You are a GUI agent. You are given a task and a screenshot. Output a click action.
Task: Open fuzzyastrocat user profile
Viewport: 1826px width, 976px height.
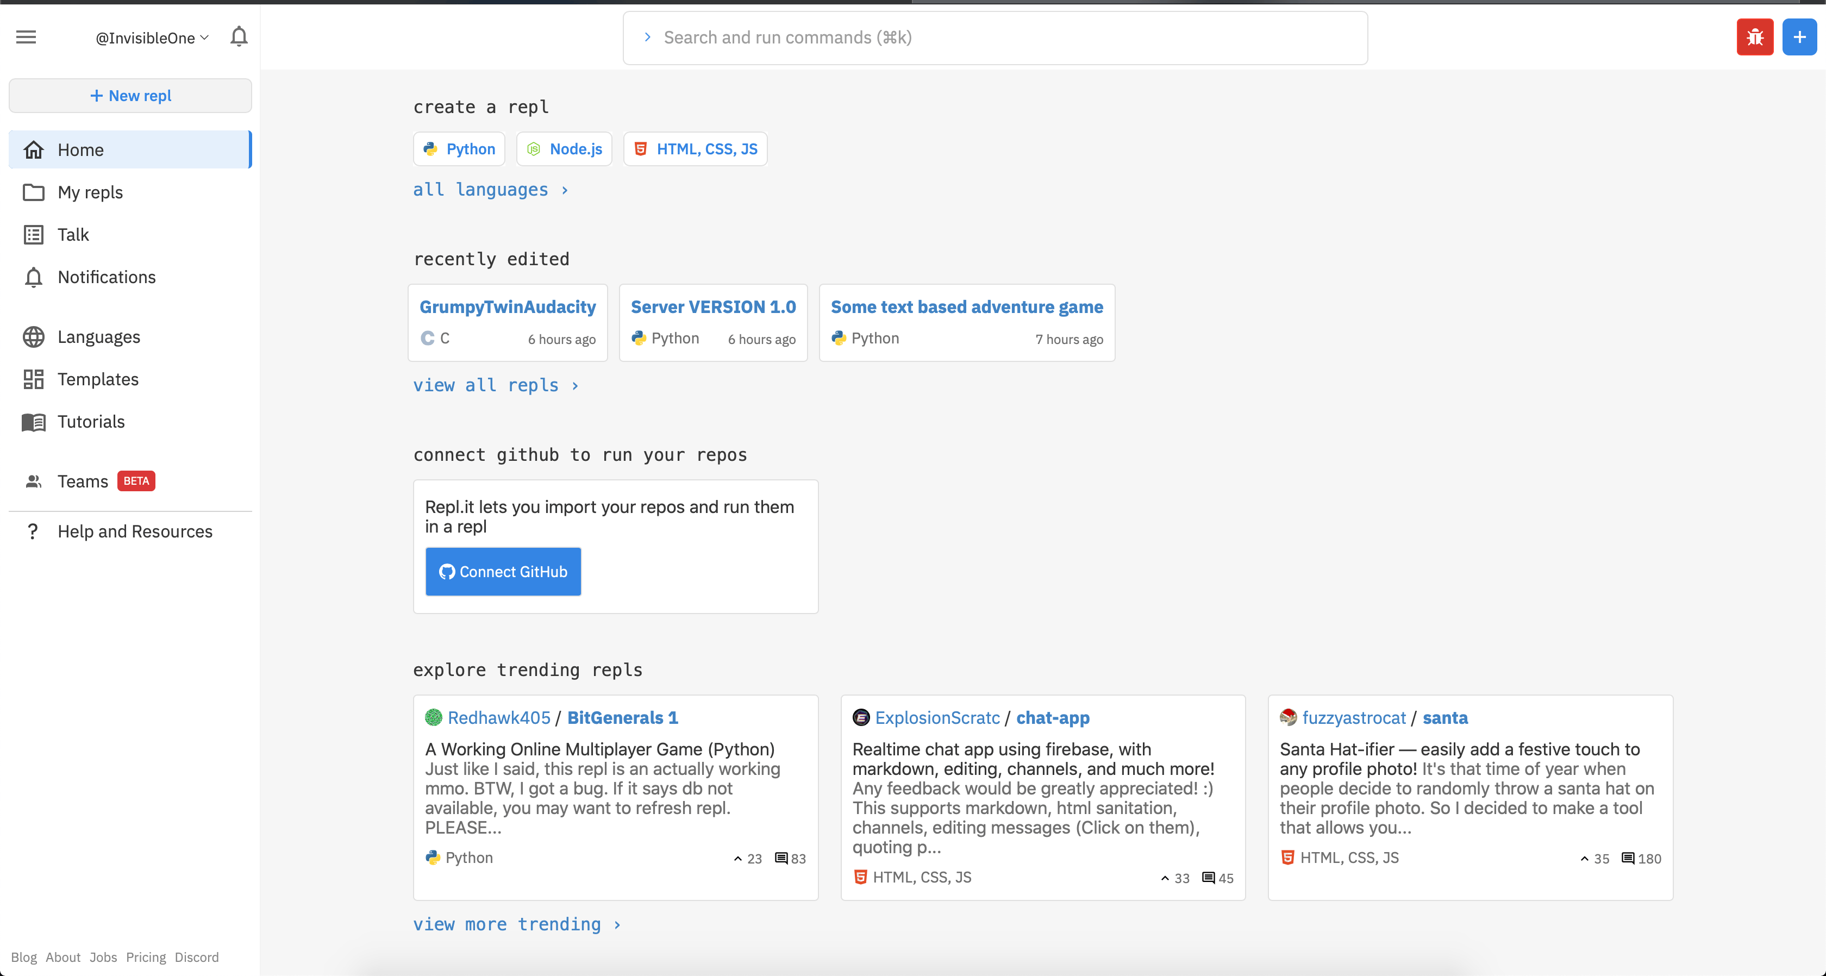[1354, 717]
